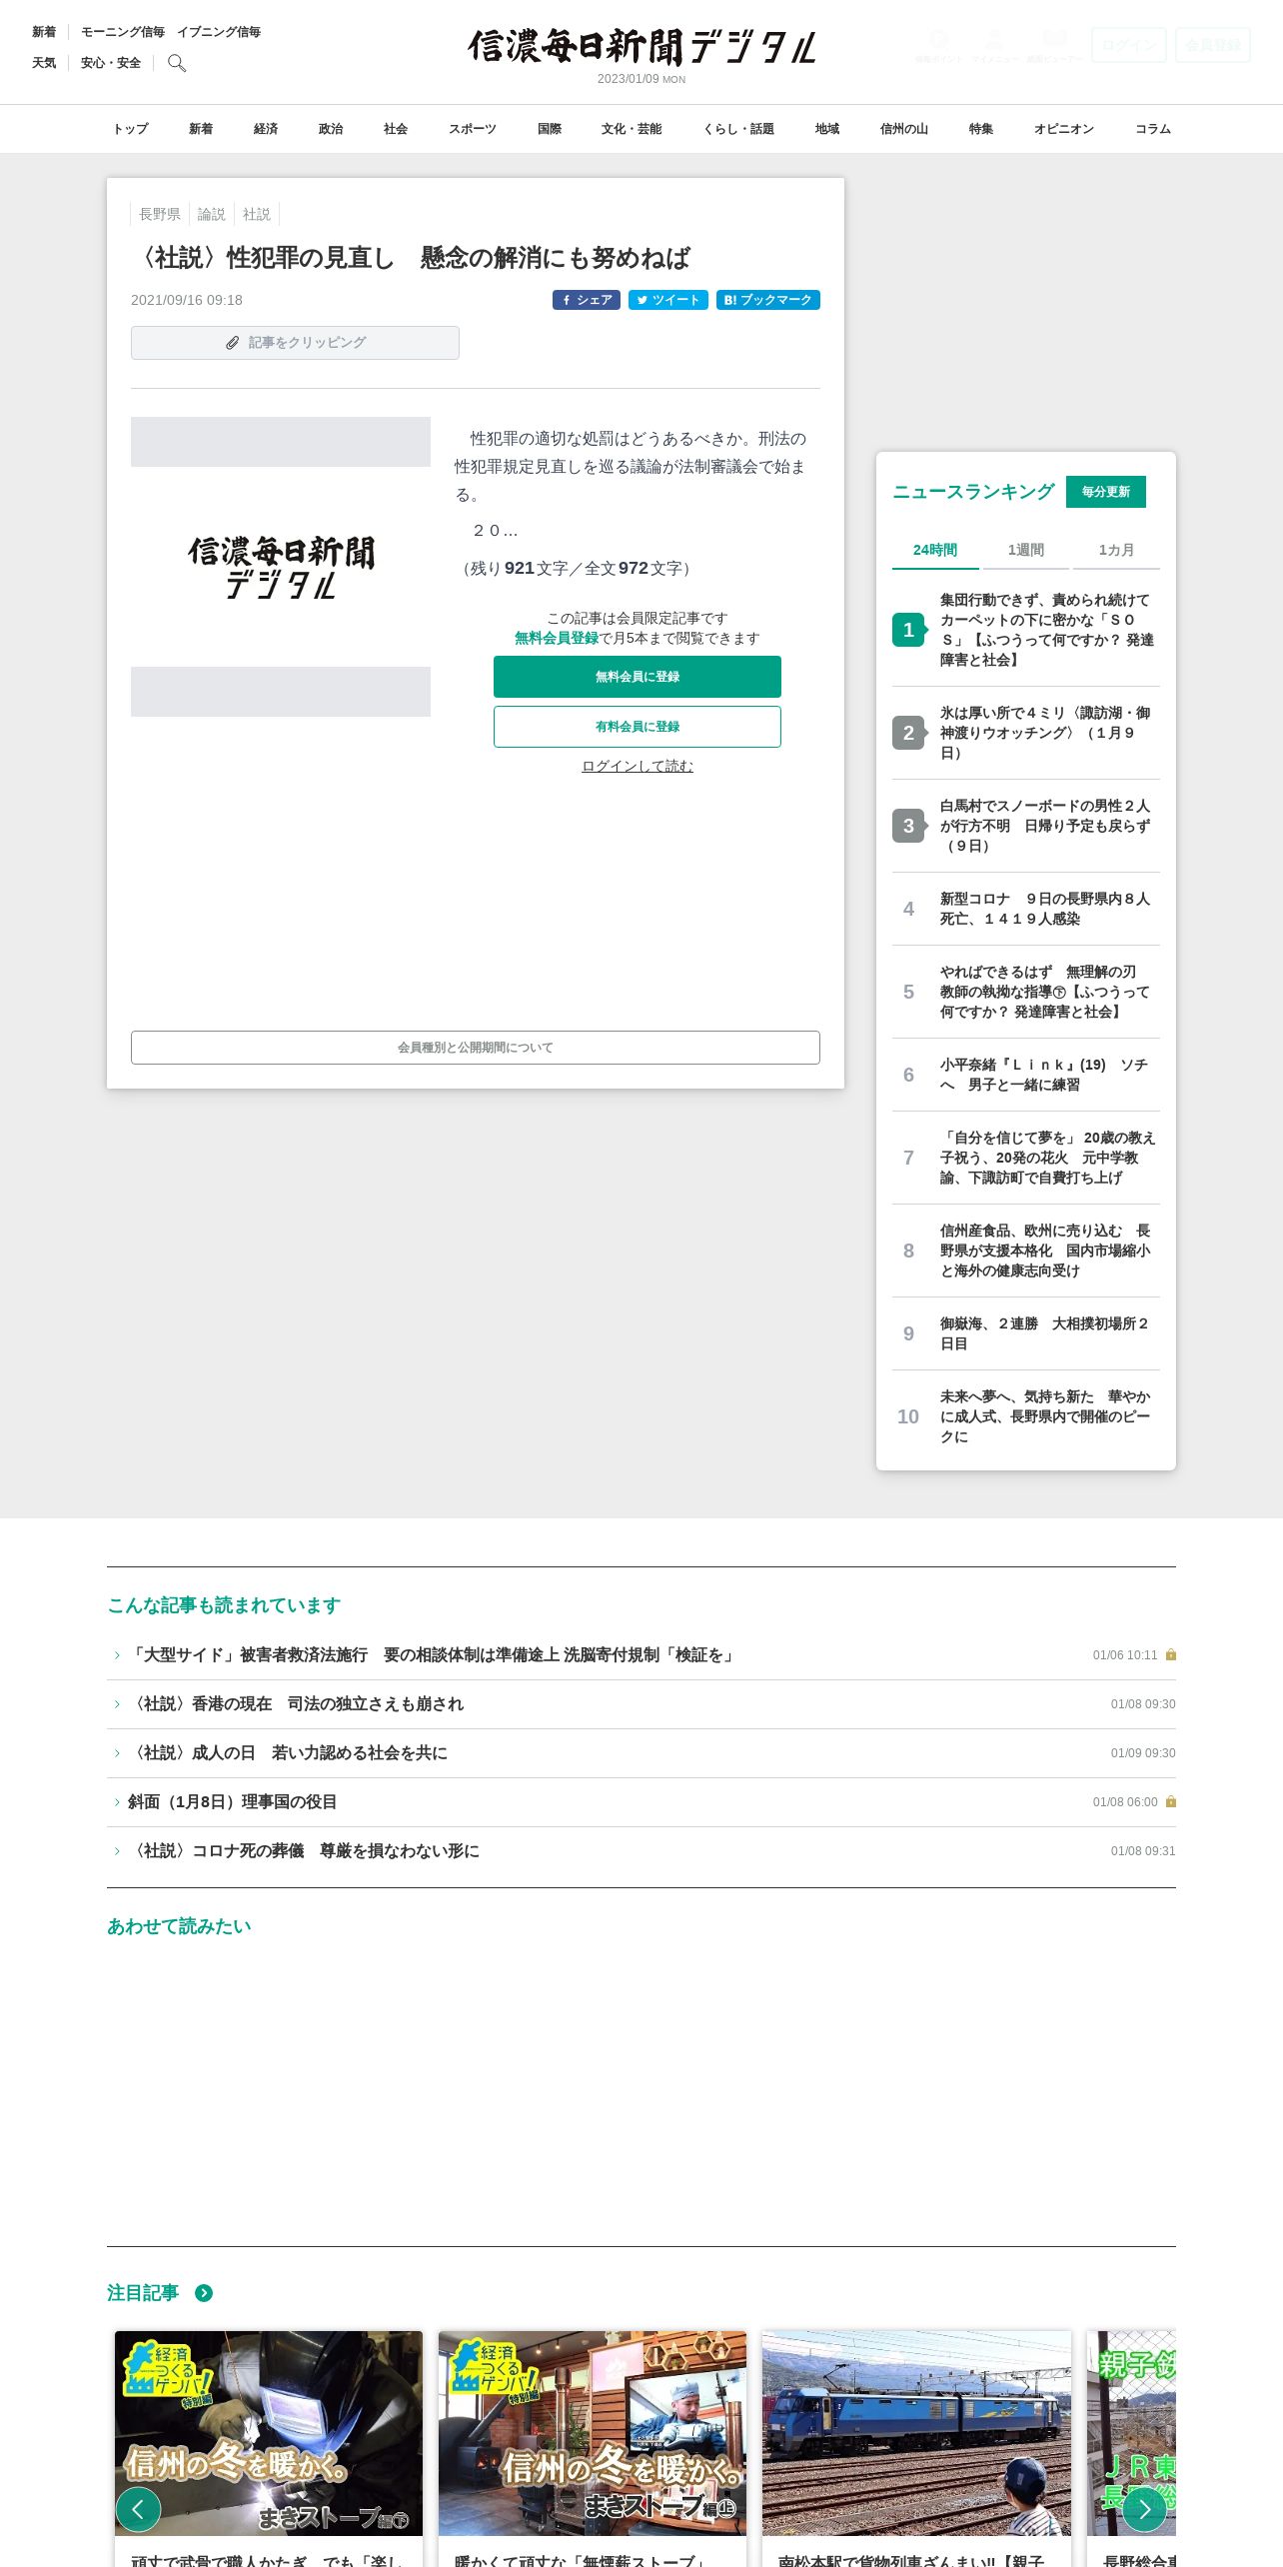Click 無料会員登録 inline green link
Image resolution: width=1283 pixels, height=2567 pixels.
(557, 638)
